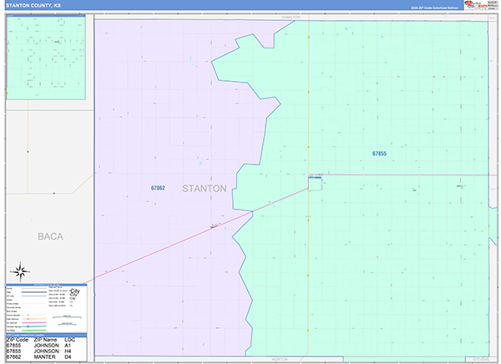Click the 'STANTON COUNTY, KS' title
This screenshot has width=501, height=364.
pos(33,6)
